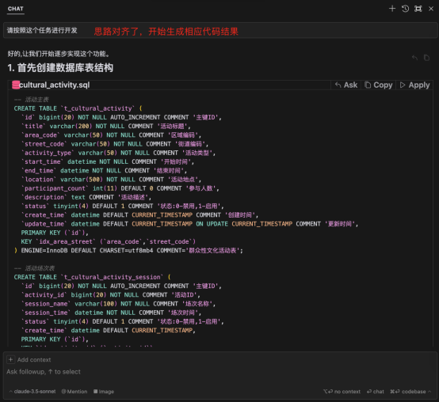The height and width of the screenshot is (402, 439).
Task: Add context with plus button
Action: (10, 359)
